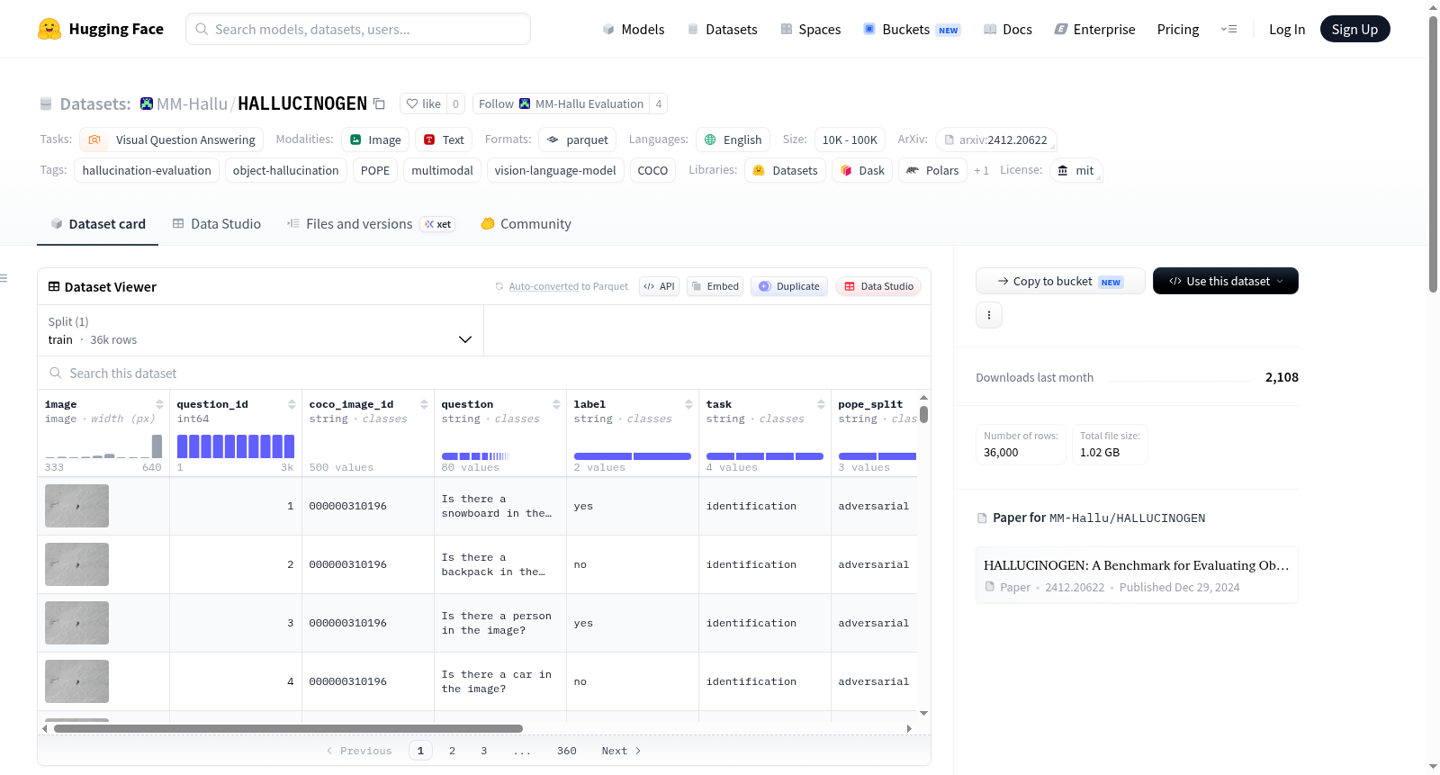Go to page 2 of the dataset

pyautogui.click(x=452, y=751)
